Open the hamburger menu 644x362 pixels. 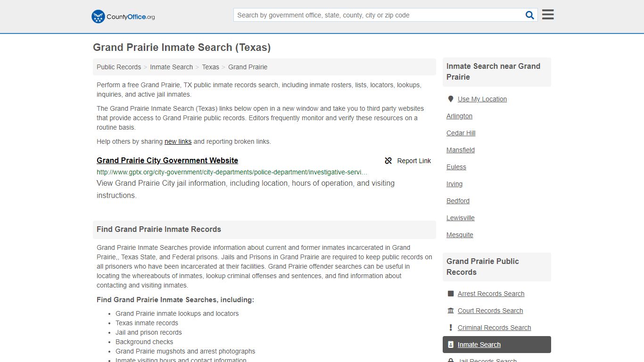pos(548,15)
